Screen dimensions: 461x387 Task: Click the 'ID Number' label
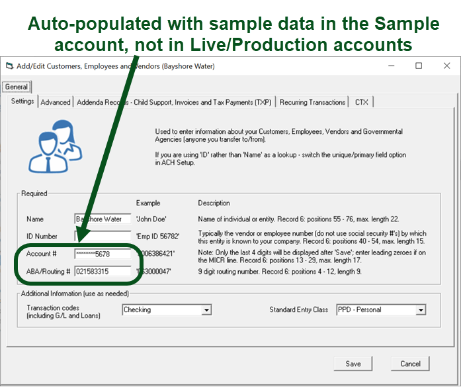point(42,236)
